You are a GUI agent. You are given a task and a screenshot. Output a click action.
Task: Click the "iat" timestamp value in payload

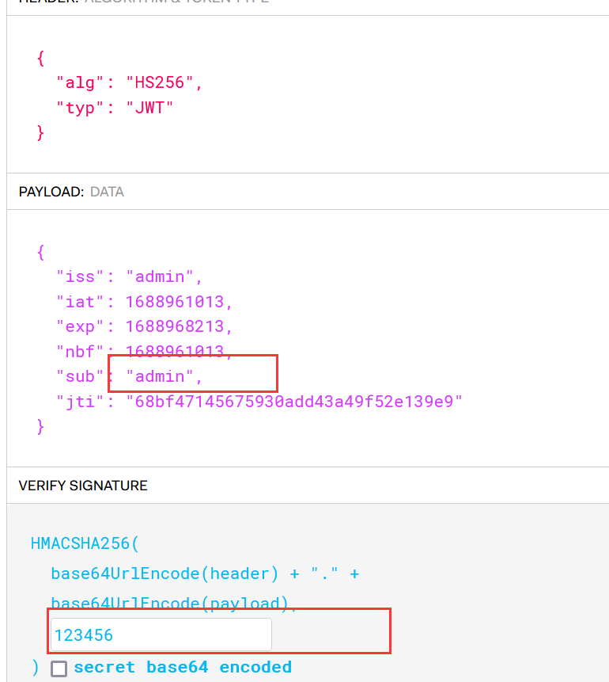click(179, 302)
